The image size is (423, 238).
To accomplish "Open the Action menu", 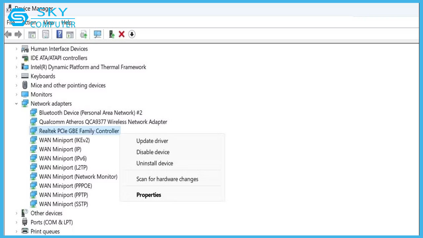I will coord(30,22).
